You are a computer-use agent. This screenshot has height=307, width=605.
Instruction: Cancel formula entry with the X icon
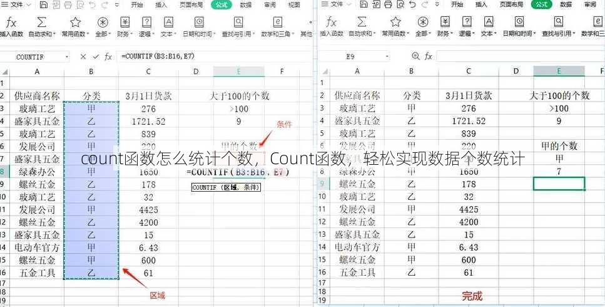[83, 57]
